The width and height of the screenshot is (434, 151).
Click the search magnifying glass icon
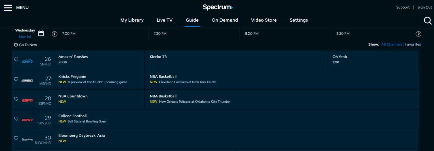tap(428, 21)
